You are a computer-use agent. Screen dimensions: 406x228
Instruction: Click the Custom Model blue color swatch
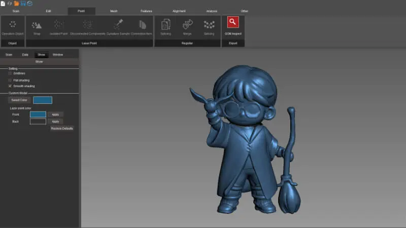coord(43,100)
